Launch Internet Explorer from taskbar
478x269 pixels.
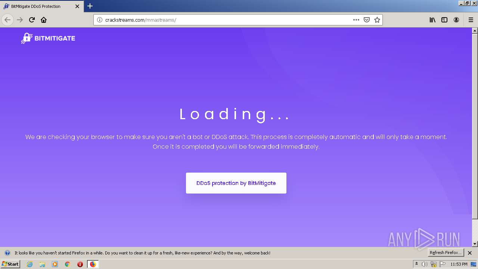coord(30,264)
